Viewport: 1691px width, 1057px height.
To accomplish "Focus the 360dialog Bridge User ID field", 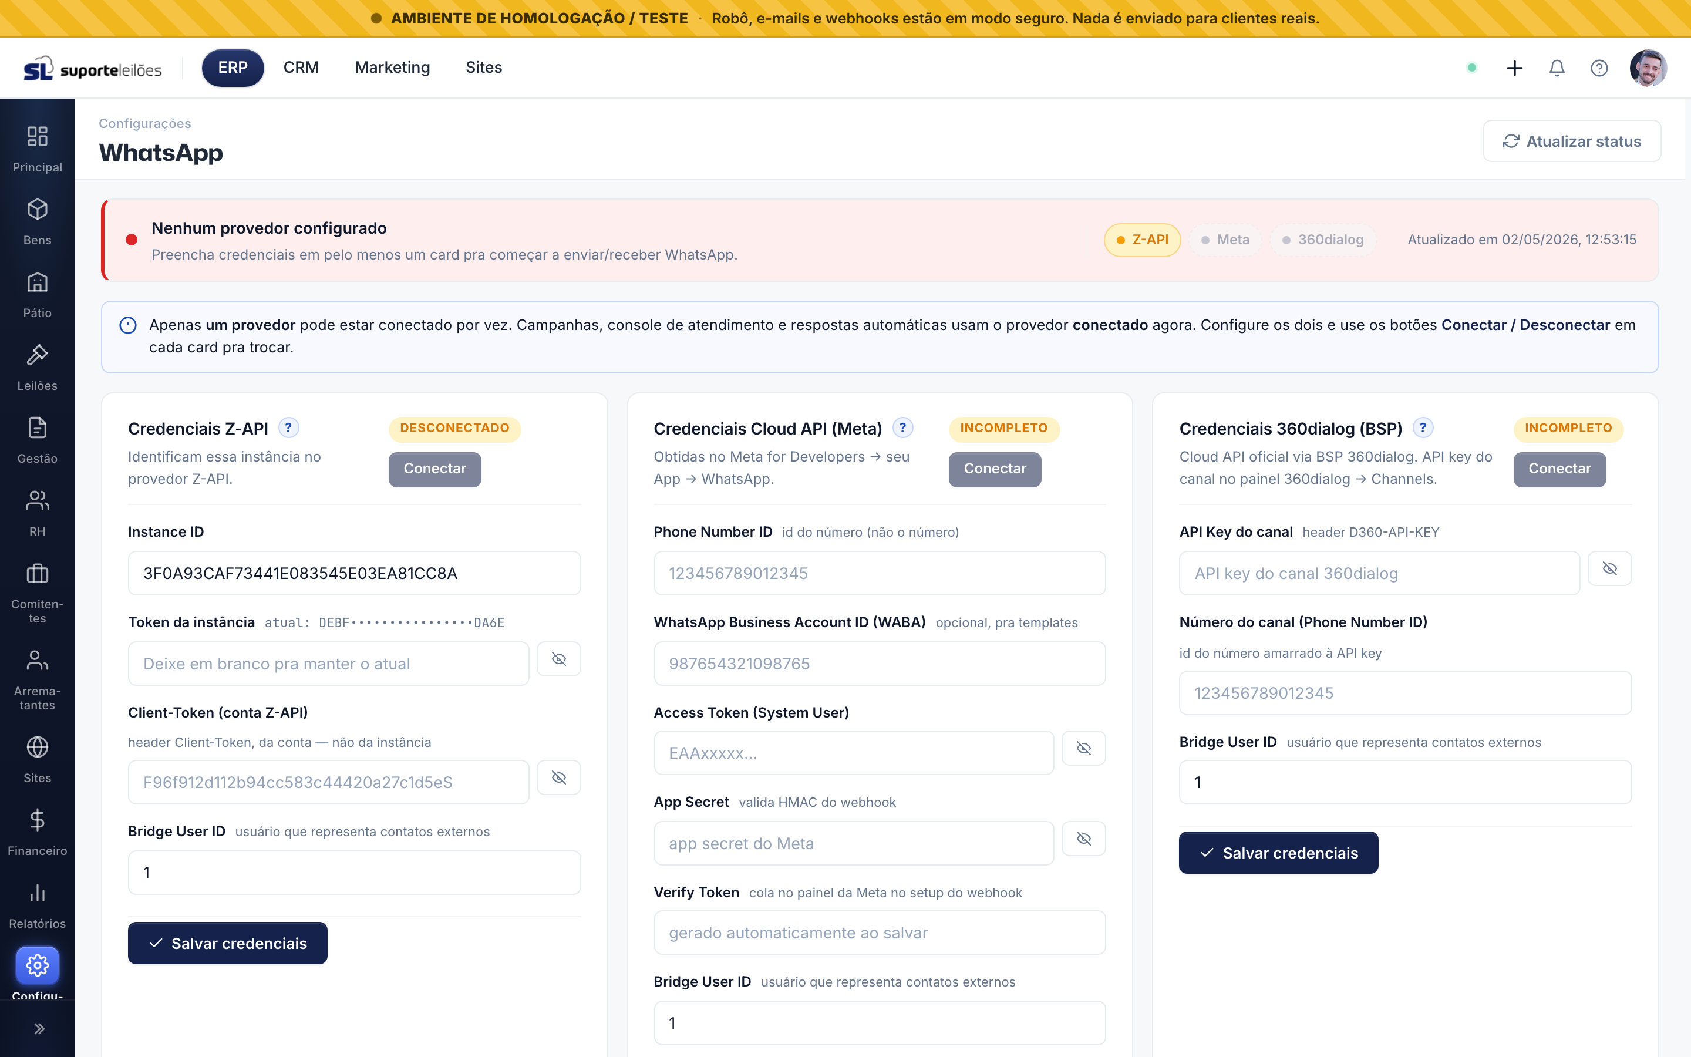I will click(x=1405, y=782).
